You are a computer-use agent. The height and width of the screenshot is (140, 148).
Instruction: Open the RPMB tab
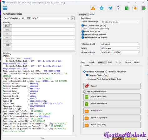136,63
